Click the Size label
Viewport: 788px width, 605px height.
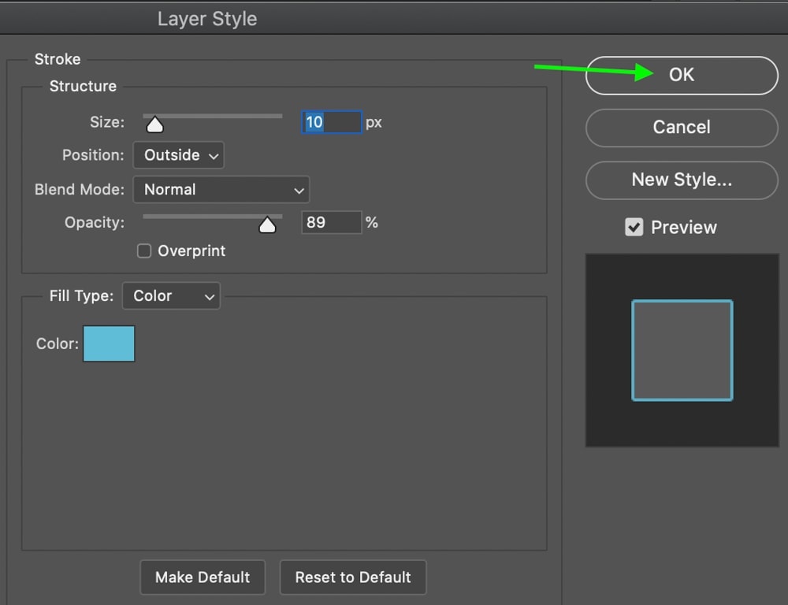tap(107, 122)
